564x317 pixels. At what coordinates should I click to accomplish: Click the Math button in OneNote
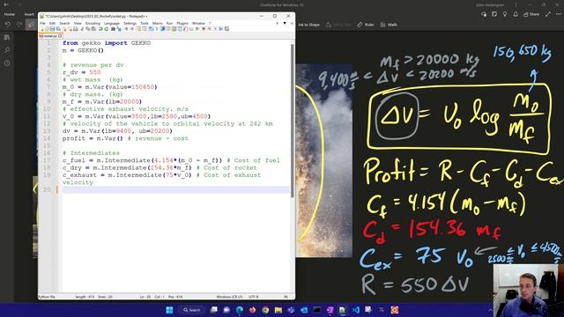(x=389, y=25)
